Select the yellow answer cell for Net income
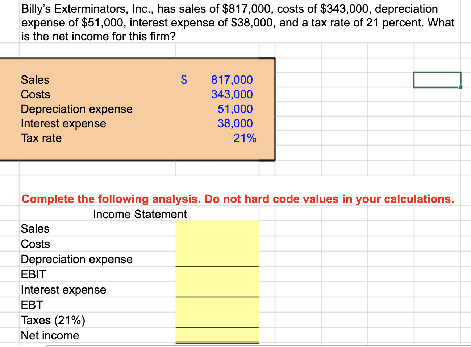The width and height of the screenshot is (471, 347). [x=217, y=335]
